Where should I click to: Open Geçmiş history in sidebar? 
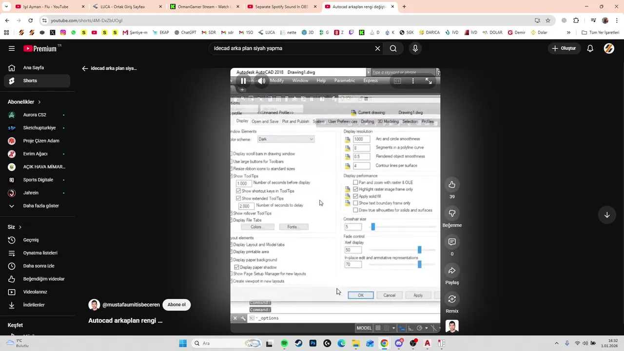click(37, 240)
